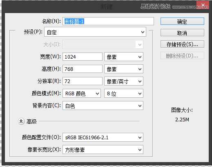Open the 颜色模式 dropdown showing RGB 颜色
Screen dimensions: 212x167
82,93
